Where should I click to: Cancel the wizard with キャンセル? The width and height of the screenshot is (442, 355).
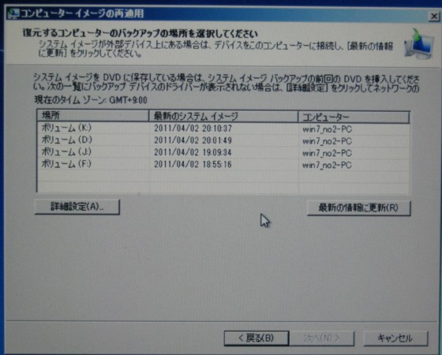tap(395, 338)
